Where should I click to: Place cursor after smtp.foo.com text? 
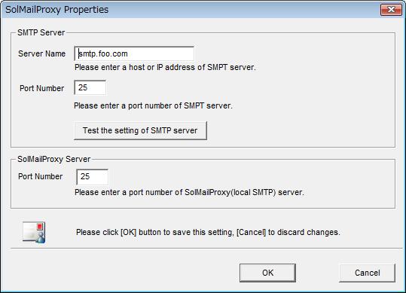128,53
